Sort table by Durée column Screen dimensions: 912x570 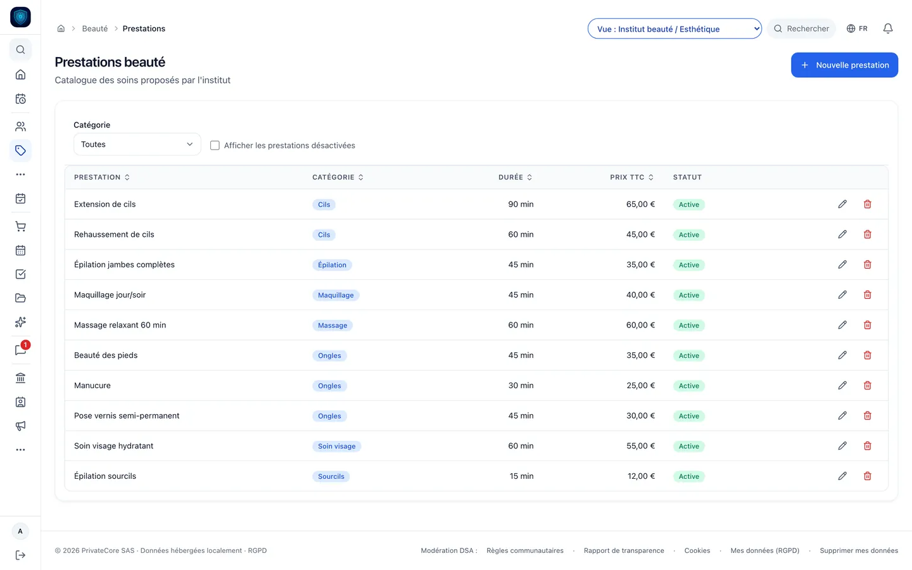point(516,177)
